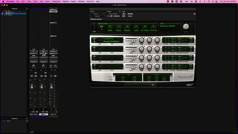Turn the part A pan knob
Image resolution: width=238 pixels, height=134 pixels.
click(x=141, y=40)
